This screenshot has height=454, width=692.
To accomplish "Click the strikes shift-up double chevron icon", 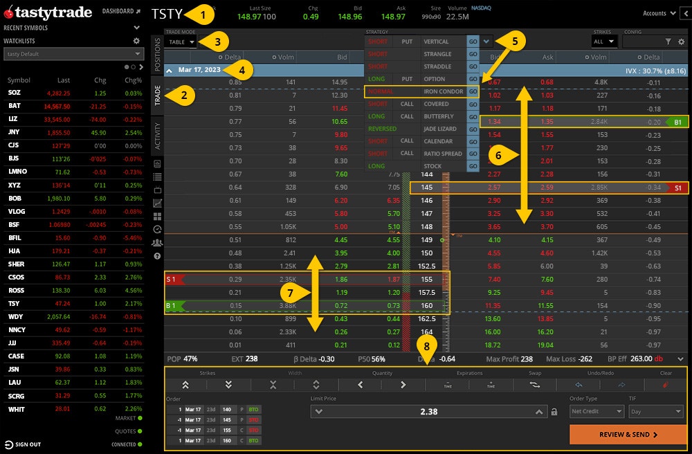I will pos(185,385).
